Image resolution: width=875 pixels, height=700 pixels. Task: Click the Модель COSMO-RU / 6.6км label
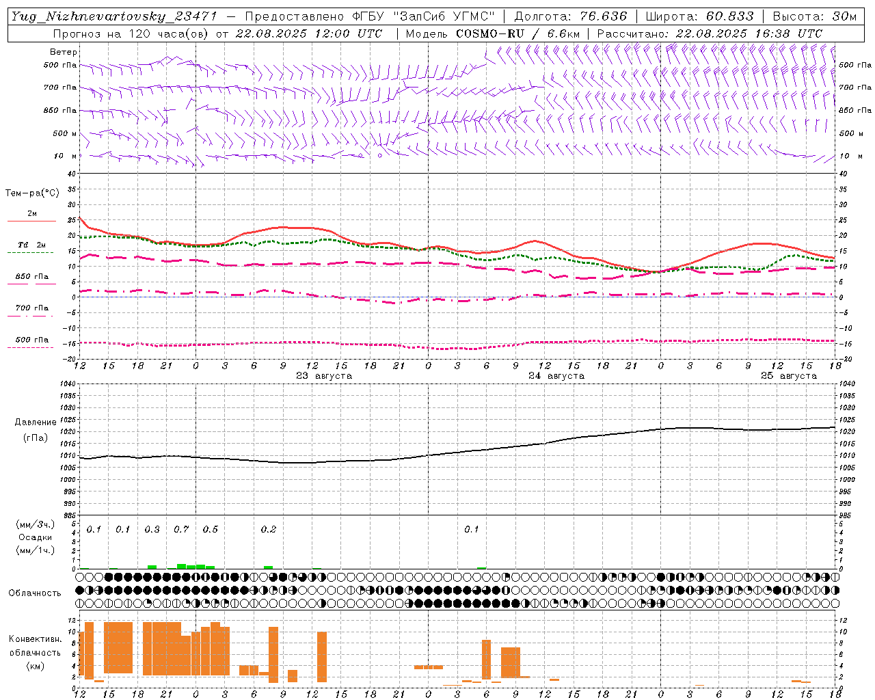[493, 33]
